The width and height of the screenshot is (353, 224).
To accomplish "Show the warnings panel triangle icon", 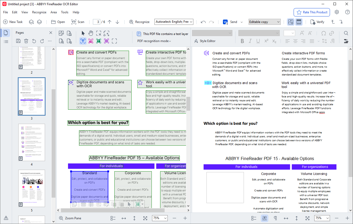I will tap(6, 218).
